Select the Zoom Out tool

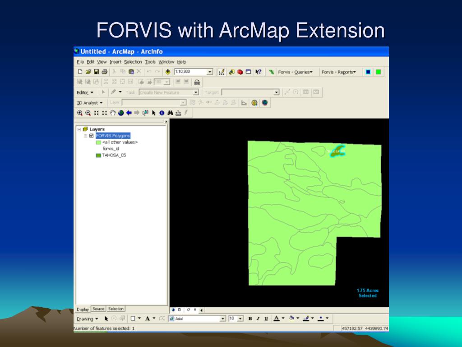(x=88, y=113)
